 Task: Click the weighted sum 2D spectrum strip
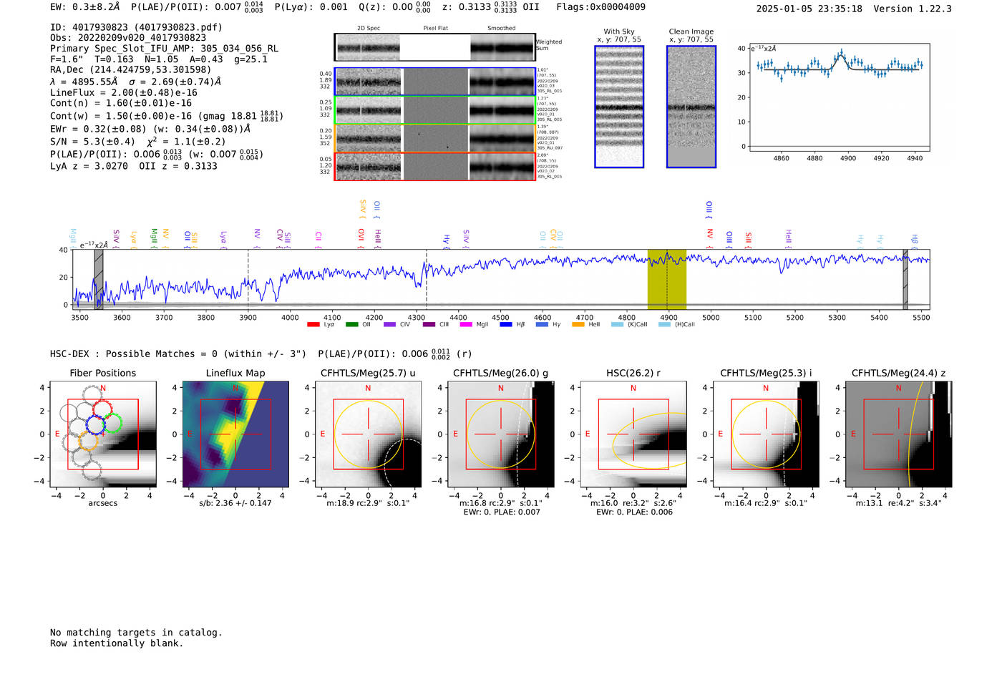[x=435, y=47]
